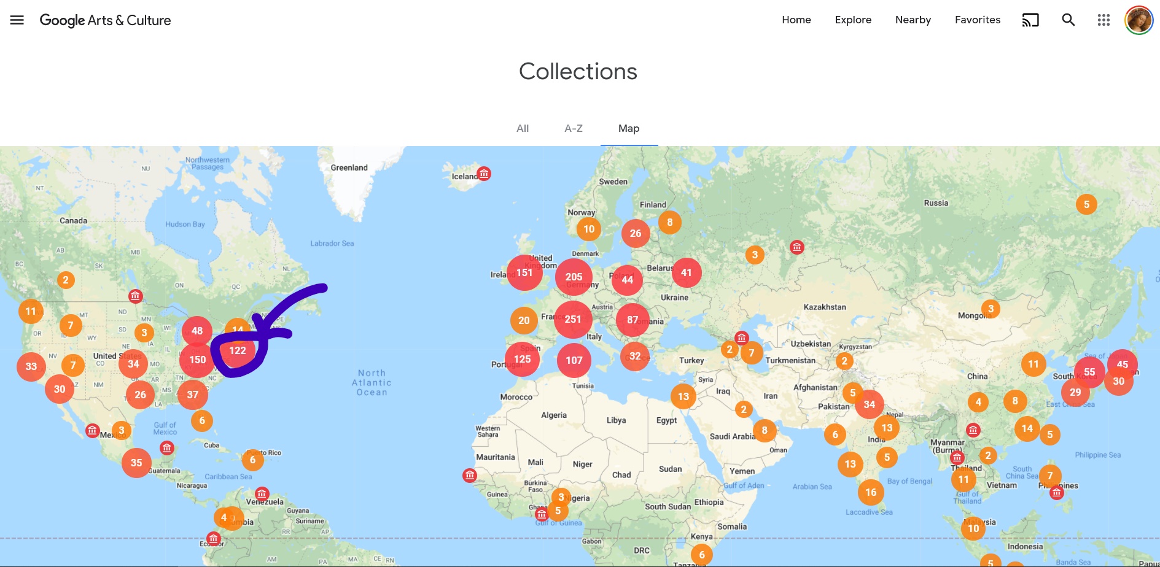Click the museum pin in Ghana

click(x=542, y=514)
